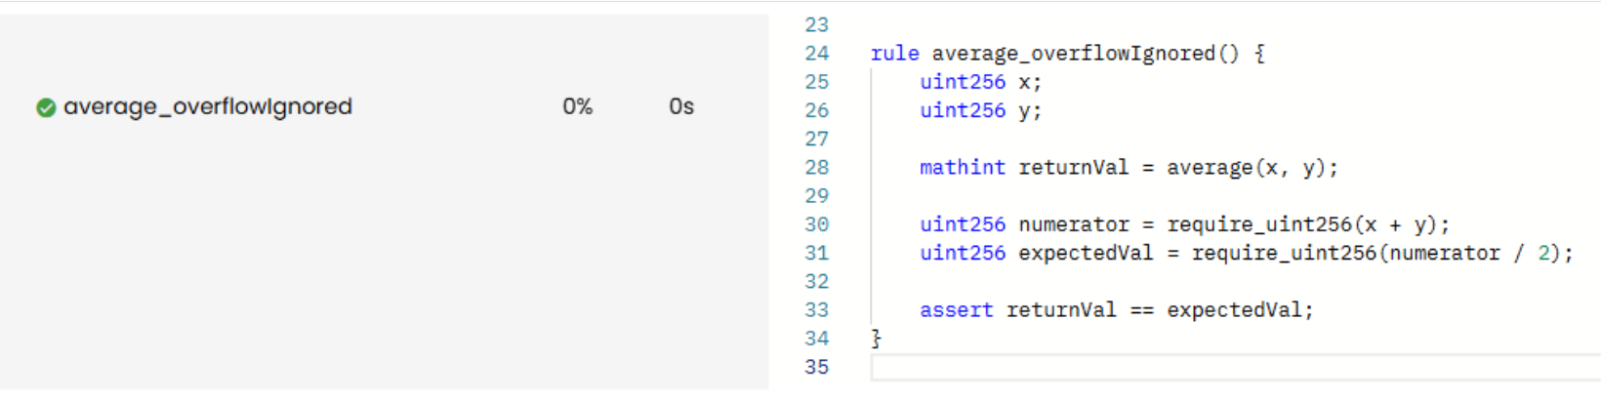Click line number 24 in the gutter
The height and width of the screenshot is (402, 1601).
(x=816, y=54)
